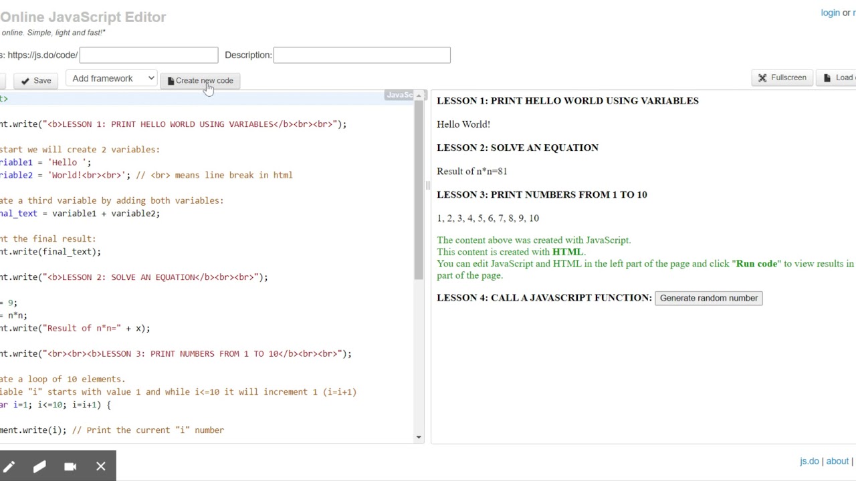Click the Description input field
The height and width of the screenshot is (481, 856).
click(x=362, y=55)
